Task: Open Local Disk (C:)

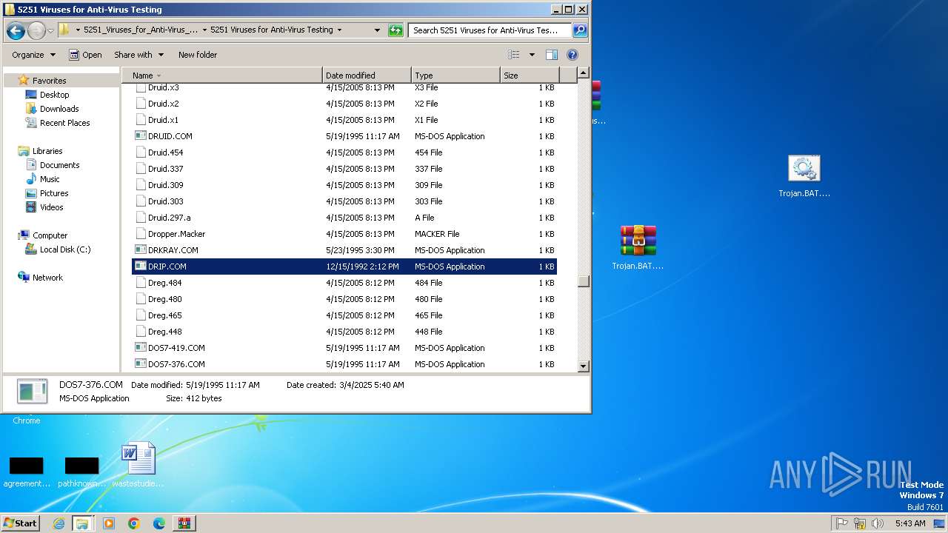Action: click(65, 249)
